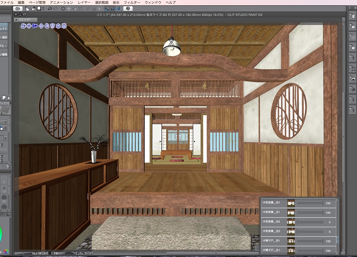
Task: Click the 1F障子戸__右1 part thumbnail
Action: pyautogui.click(x=290, y=241)
